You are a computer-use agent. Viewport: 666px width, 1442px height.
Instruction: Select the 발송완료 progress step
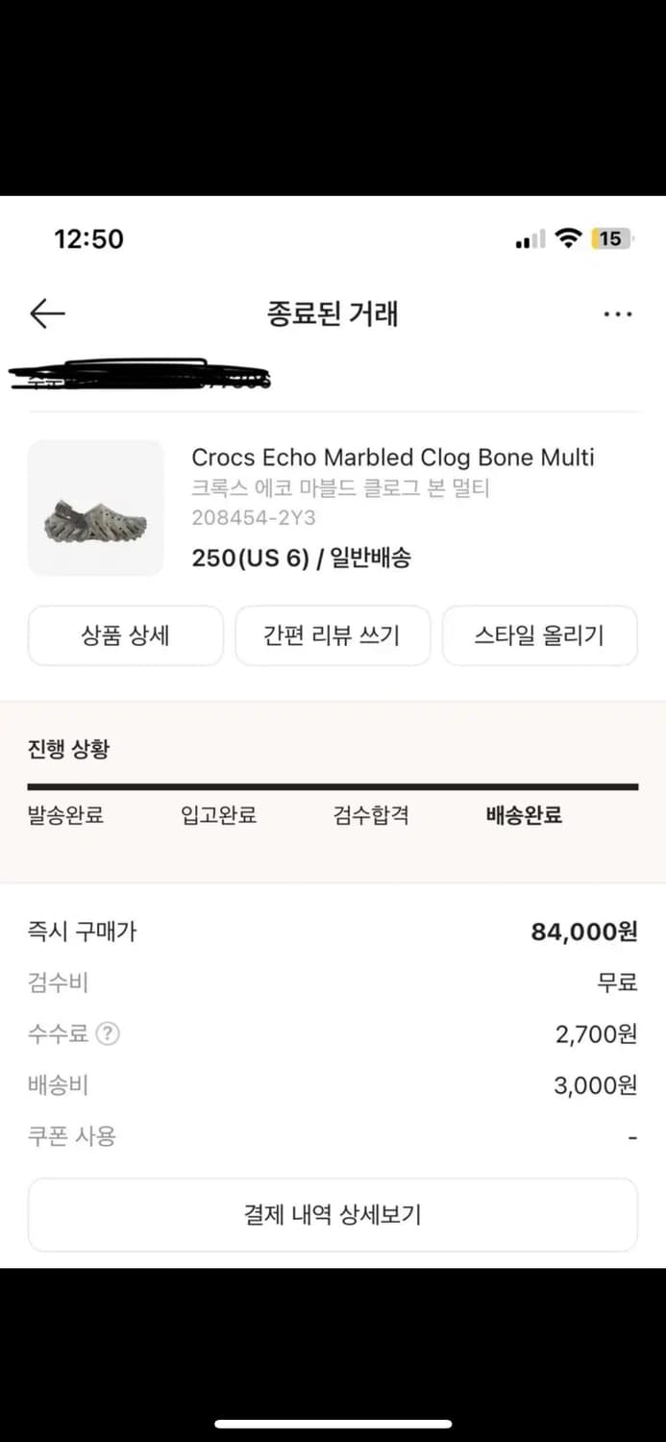coord(65,814)
